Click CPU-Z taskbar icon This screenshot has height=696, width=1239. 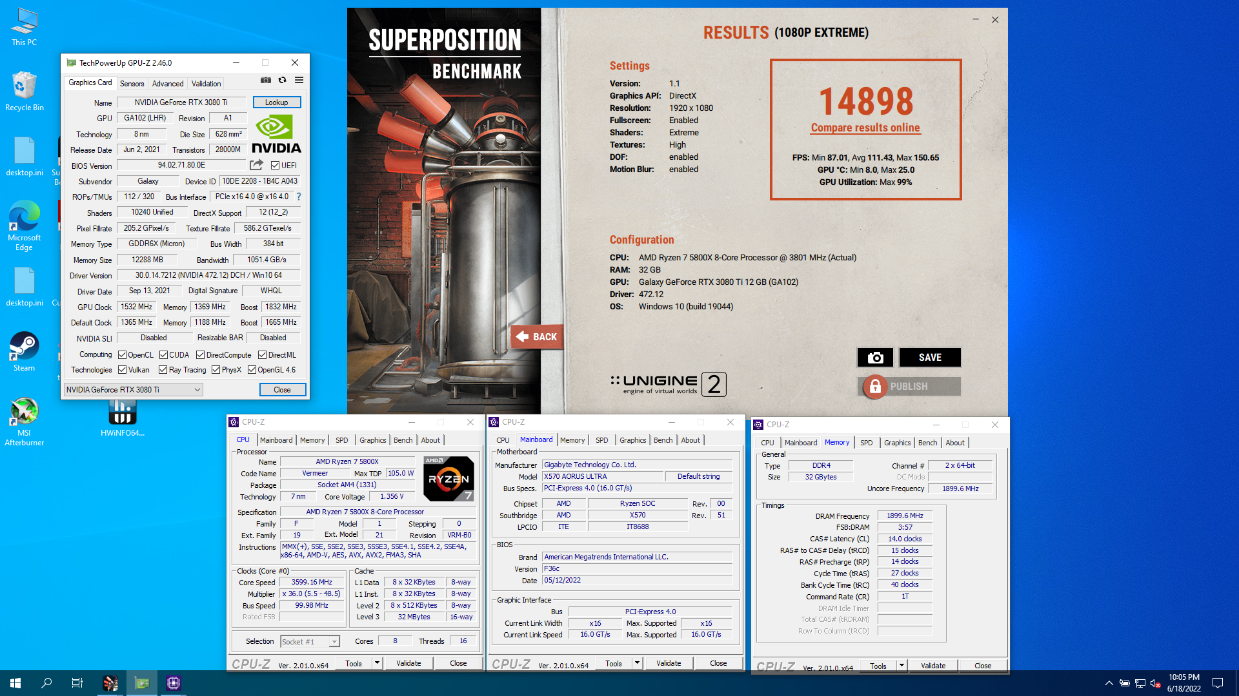(x=173, y=683)
